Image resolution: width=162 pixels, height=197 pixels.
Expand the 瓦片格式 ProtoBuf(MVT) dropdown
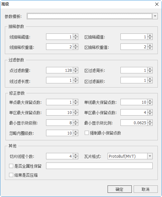click(150, 156)
